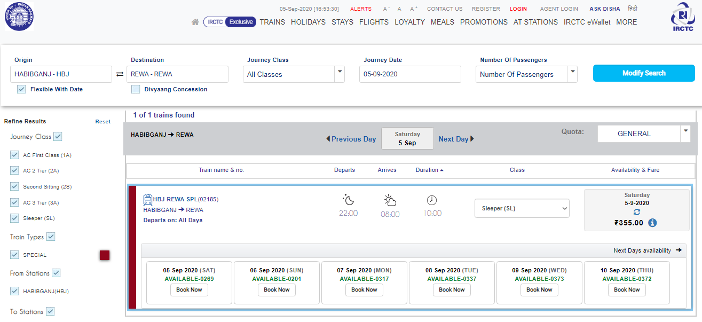Toggle Train Types checkbox
702x322 pixels.
(x=51, y=237)
